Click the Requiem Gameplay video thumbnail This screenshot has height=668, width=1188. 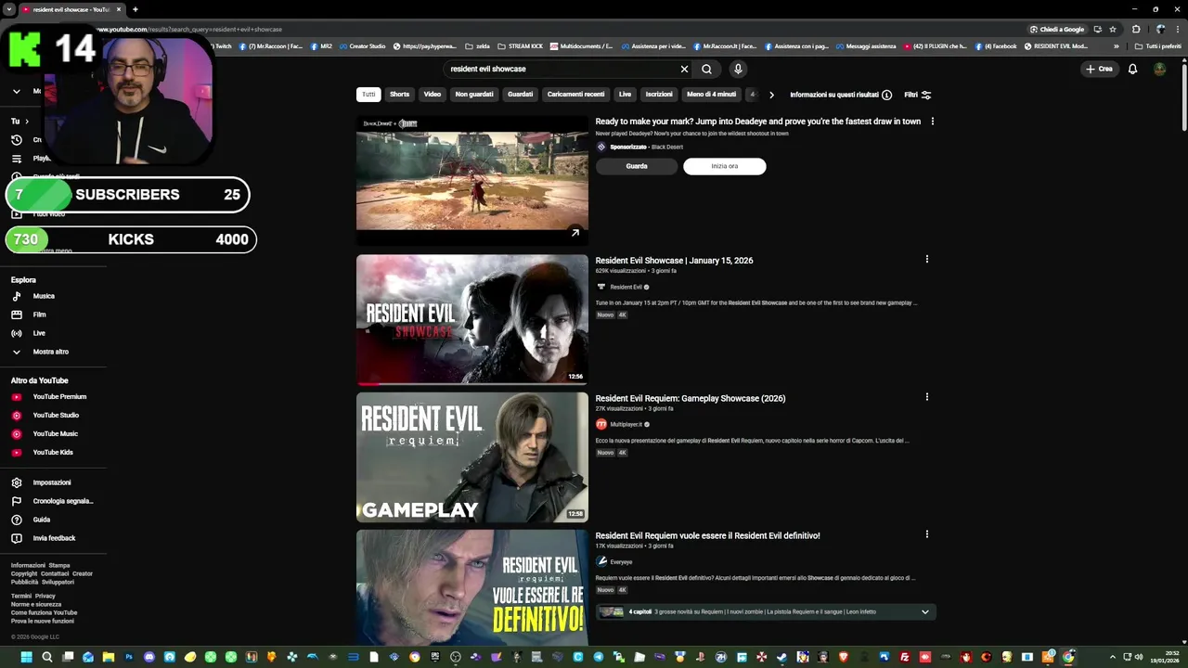[x=472, y=456]
